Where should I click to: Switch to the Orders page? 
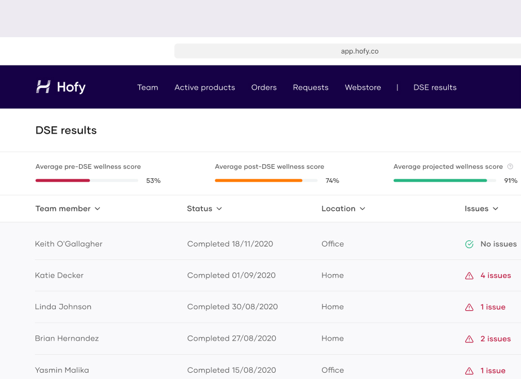click(264, 87)
